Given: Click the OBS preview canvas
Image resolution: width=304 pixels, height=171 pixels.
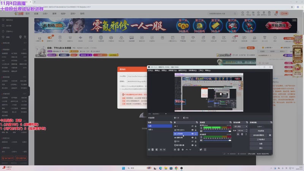Looking at the screenshot, I should point(209,92).
